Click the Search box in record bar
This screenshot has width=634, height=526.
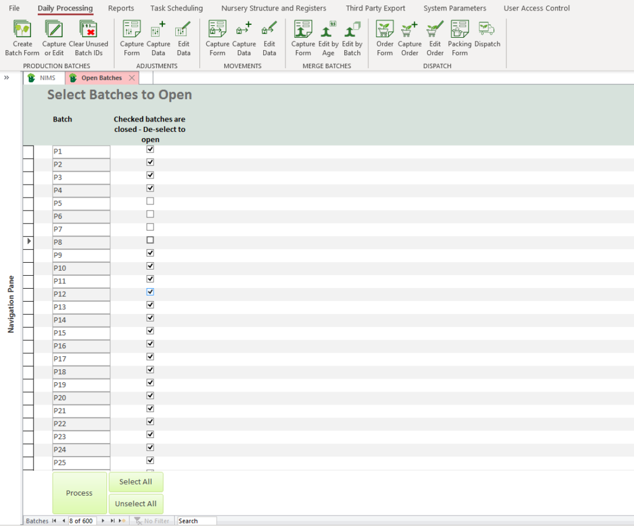pyautogui.click(x=196, y=521)
